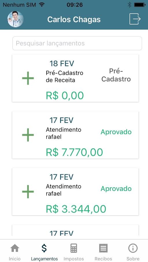Image resolution: width=148 pixels, height=262 pixels.
Task: Open the R$ 0,00 amount entry
Action: pyautogui.click(x=65, y=96)
